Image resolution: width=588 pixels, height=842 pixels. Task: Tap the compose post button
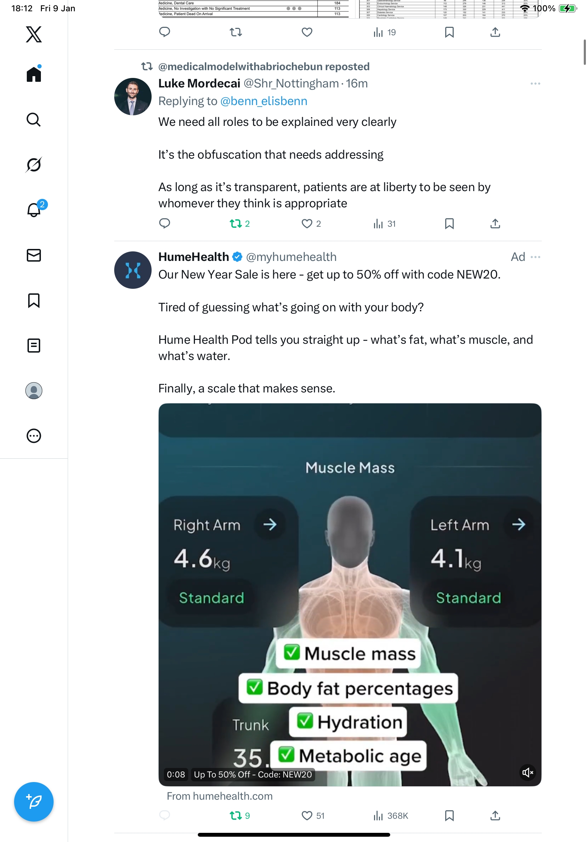[x=34, y=802]
